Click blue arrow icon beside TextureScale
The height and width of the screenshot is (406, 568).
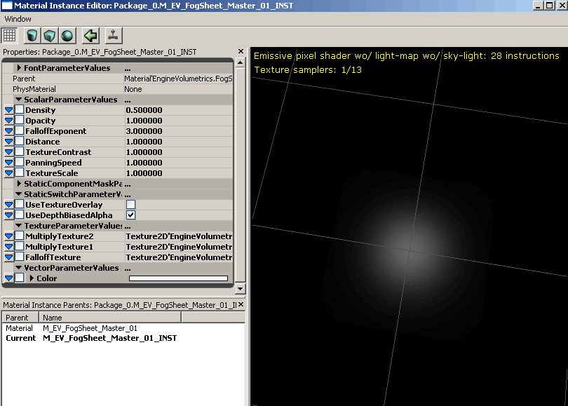click(9, 172)
